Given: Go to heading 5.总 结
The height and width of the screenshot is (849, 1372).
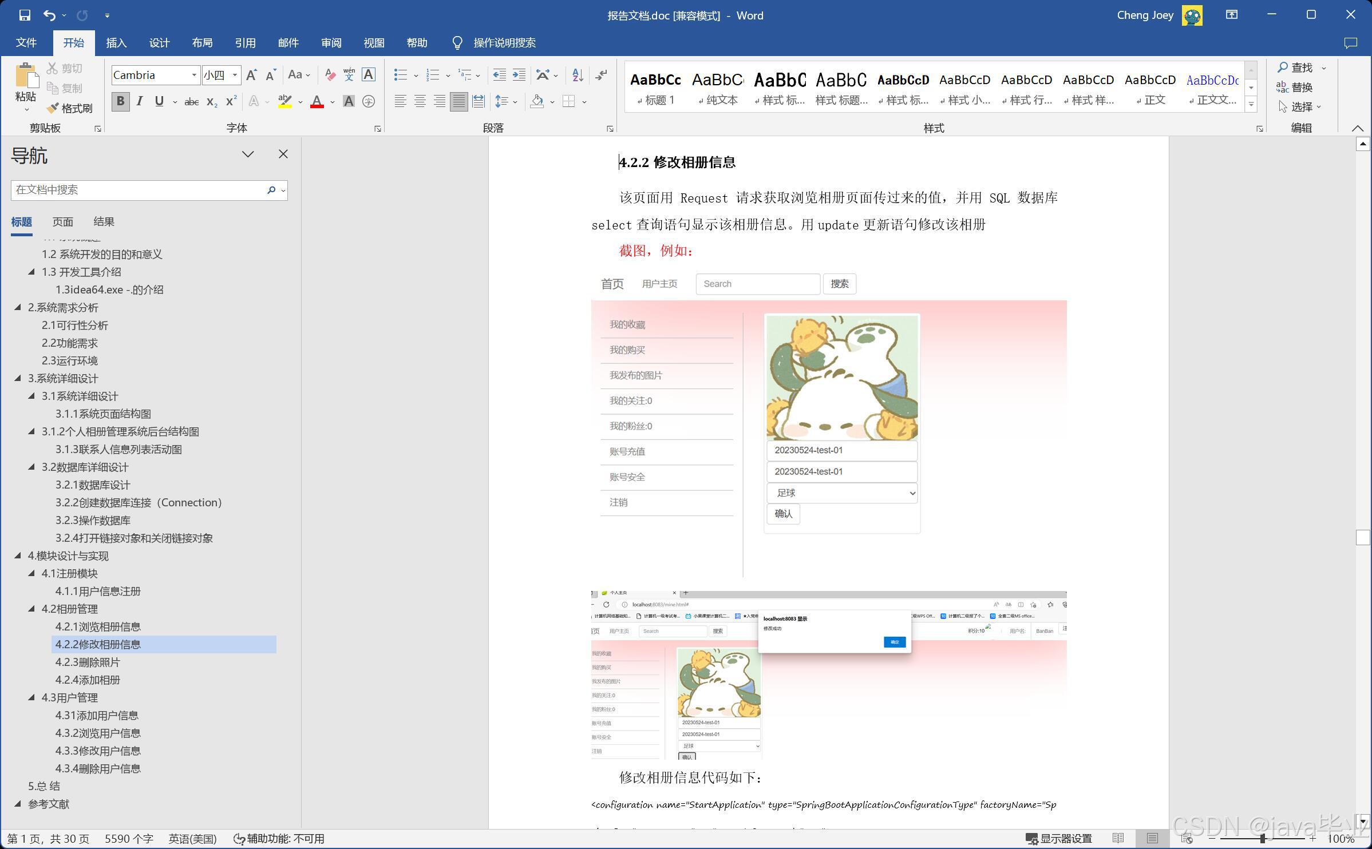Looking at the screenshot, I should pos(44,786).
